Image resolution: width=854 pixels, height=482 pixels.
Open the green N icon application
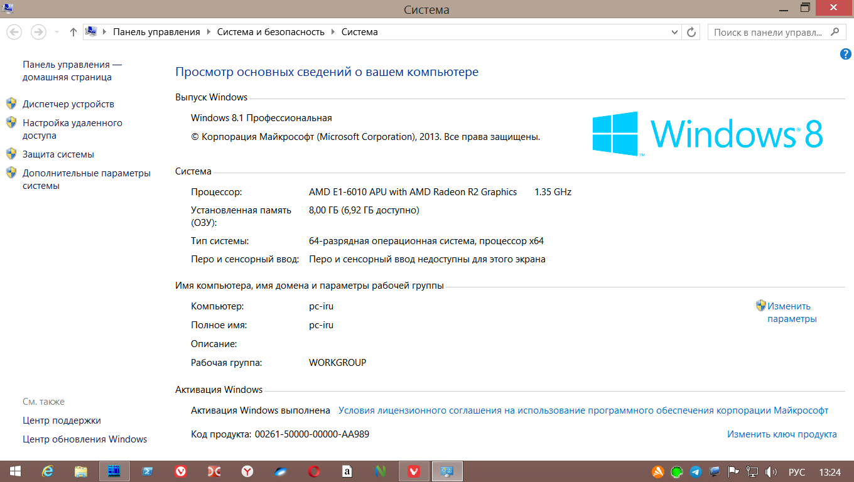381,471
